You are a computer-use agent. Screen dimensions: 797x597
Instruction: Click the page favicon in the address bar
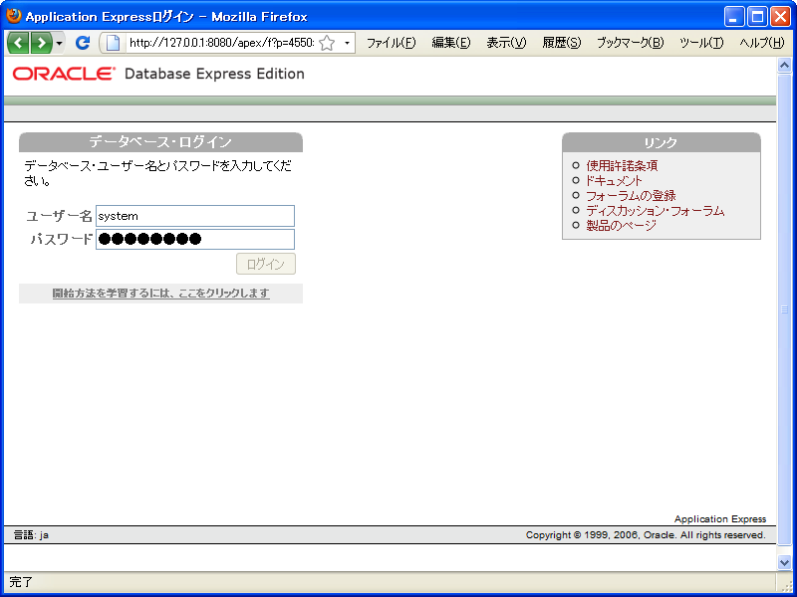click(x=115, y=43)
